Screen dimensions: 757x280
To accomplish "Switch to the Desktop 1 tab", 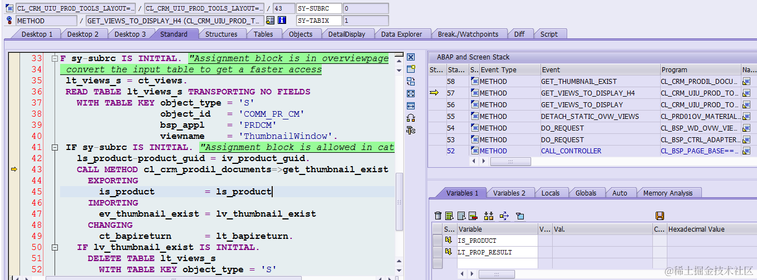I will [37, 34].
